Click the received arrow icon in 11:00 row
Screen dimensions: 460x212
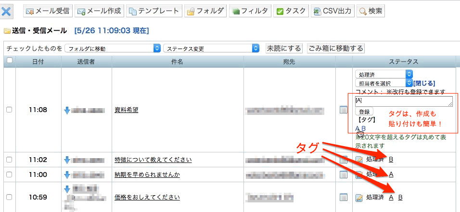[67, 175]
